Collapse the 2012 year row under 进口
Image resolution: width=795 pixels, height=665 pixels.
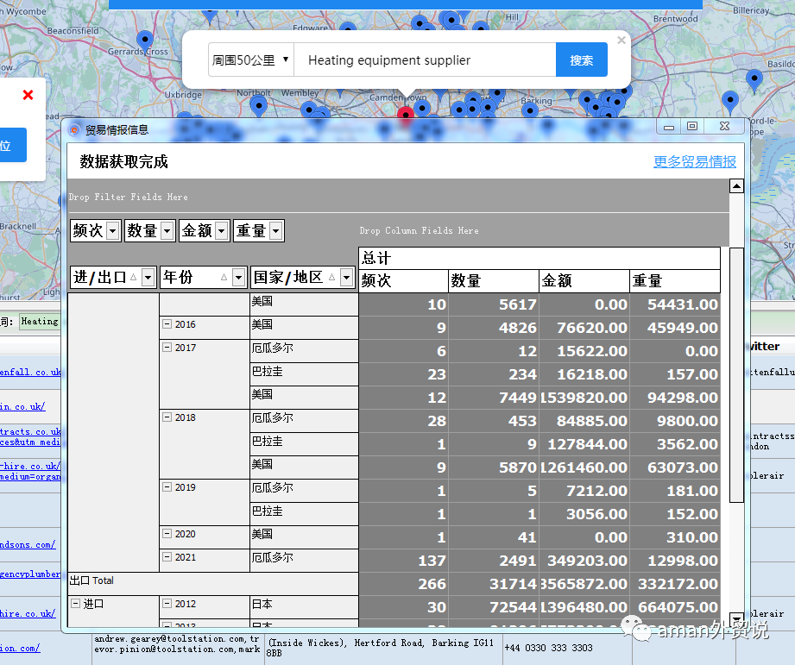pyautogui.click(x=167, y=603)
